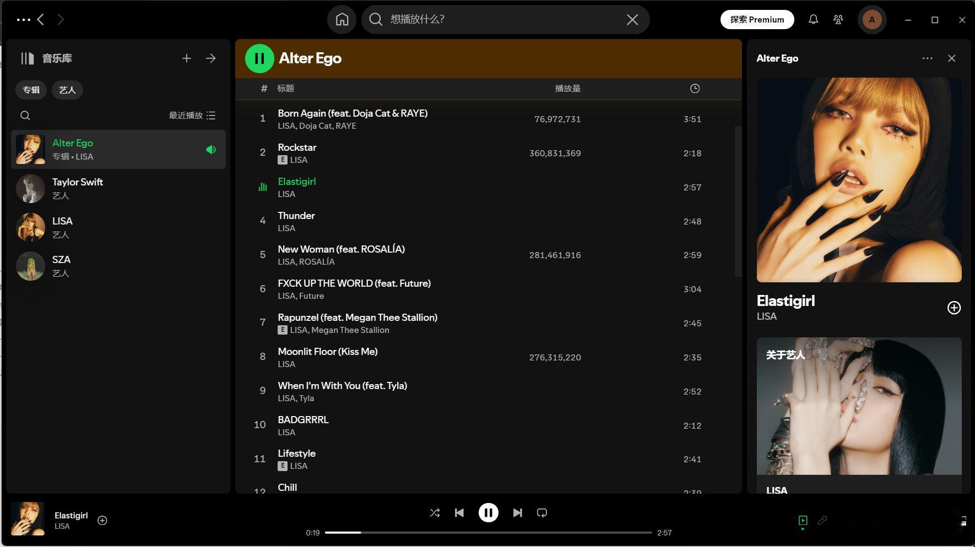
Task: Open ROSALÍA artist link under New Woman
Action: pyautogui.click(x=317, y=262)
